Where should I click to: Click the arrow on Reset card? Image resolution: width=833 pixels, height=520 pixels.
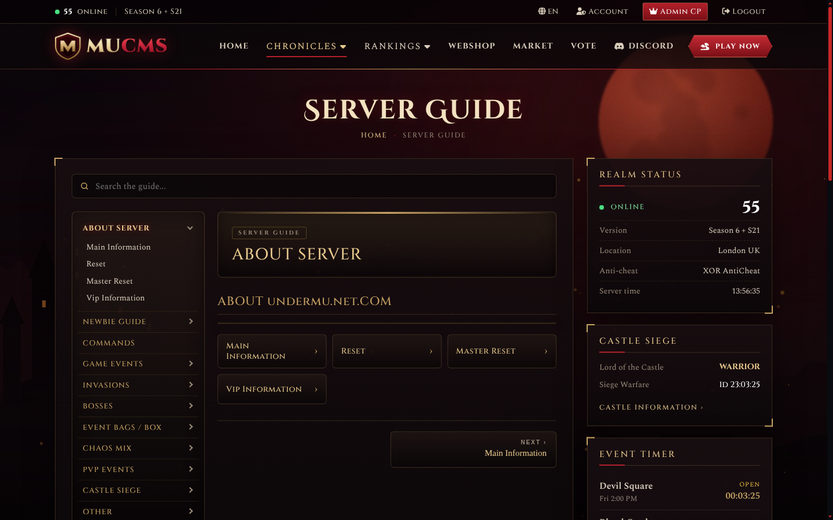431,351
